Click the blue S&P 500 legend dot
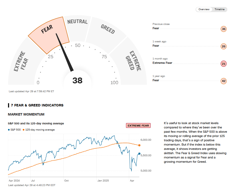 9,130
